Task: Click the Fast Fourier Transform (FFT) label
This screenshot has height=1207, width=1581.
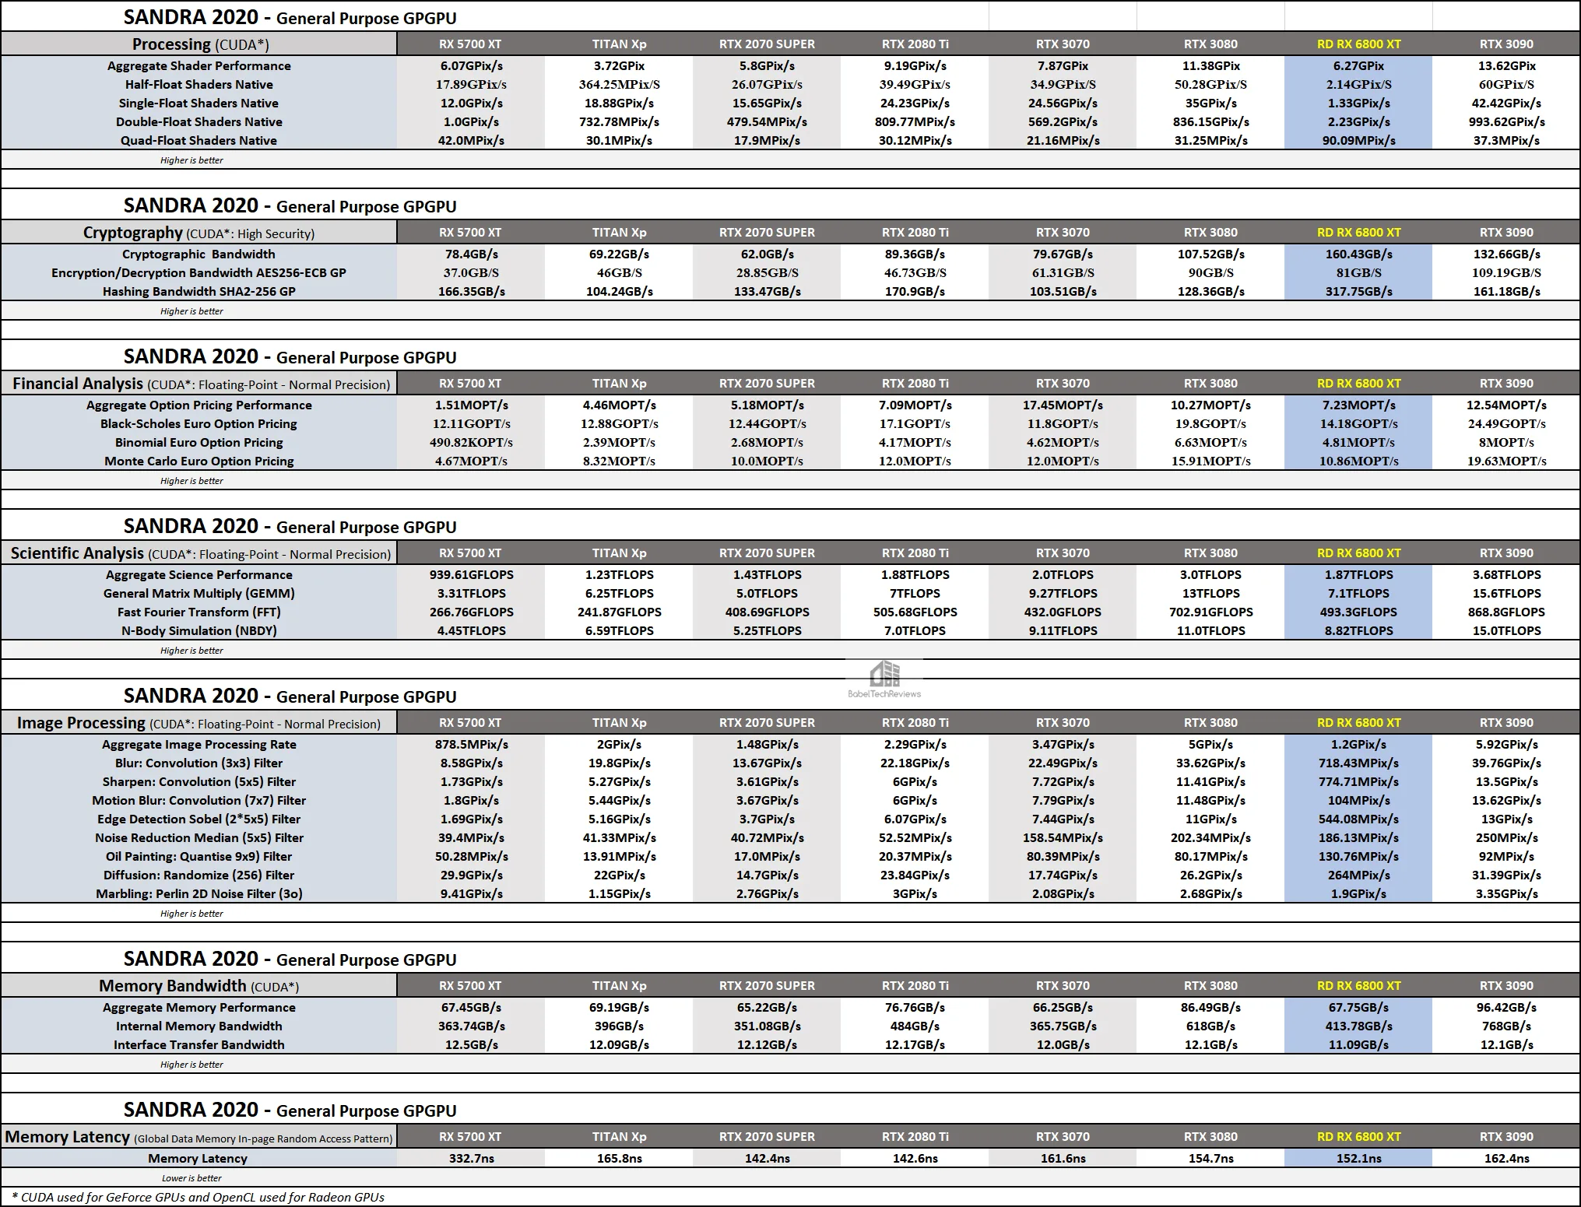Action: pyautogui.click(x=199, y=612)
